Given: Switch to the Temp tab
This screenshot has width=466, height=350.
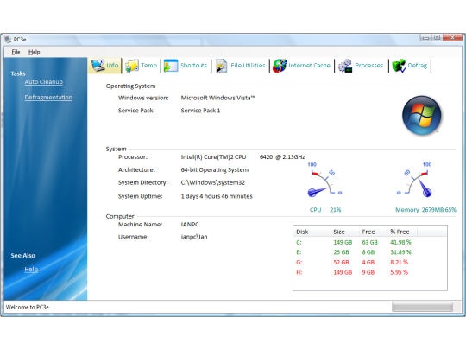Looking at the screenshot, I should tap(142, 66).
